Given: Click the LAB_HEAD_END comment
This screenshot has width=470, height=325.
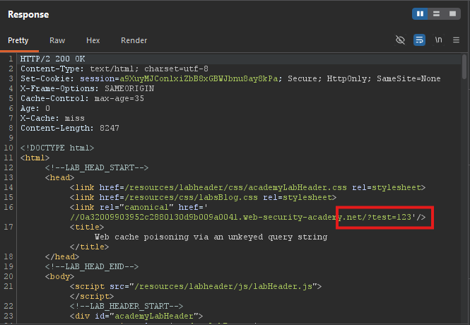Looking at the screenshot, I should point(92,266).
